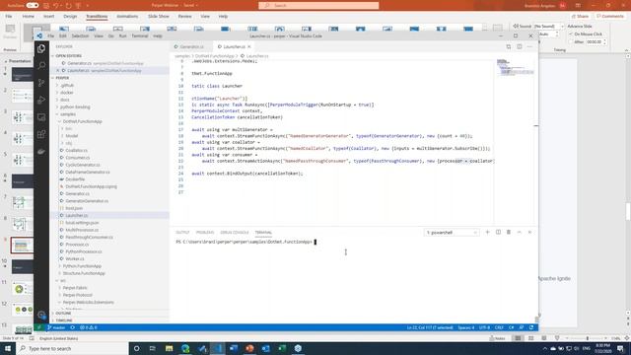Open the powershell terminal selector dropdown
The image size is (631, 355).
(x=452, y=233)
